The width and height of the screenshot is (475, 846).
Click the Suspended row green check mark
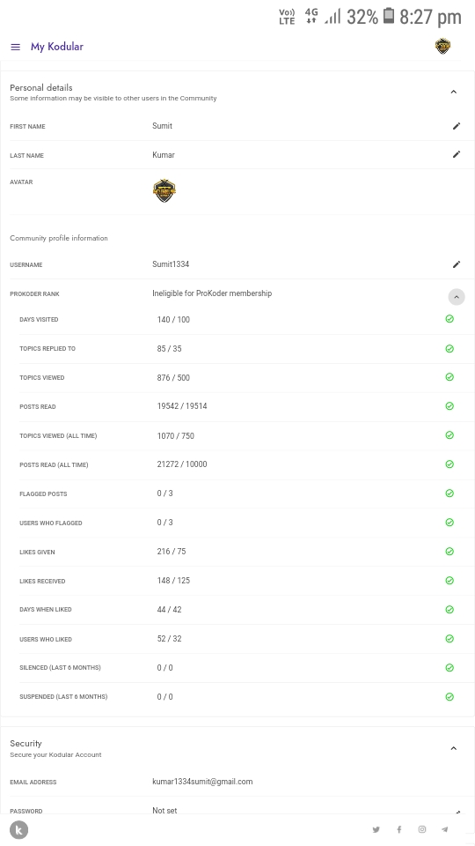[449, 696]
